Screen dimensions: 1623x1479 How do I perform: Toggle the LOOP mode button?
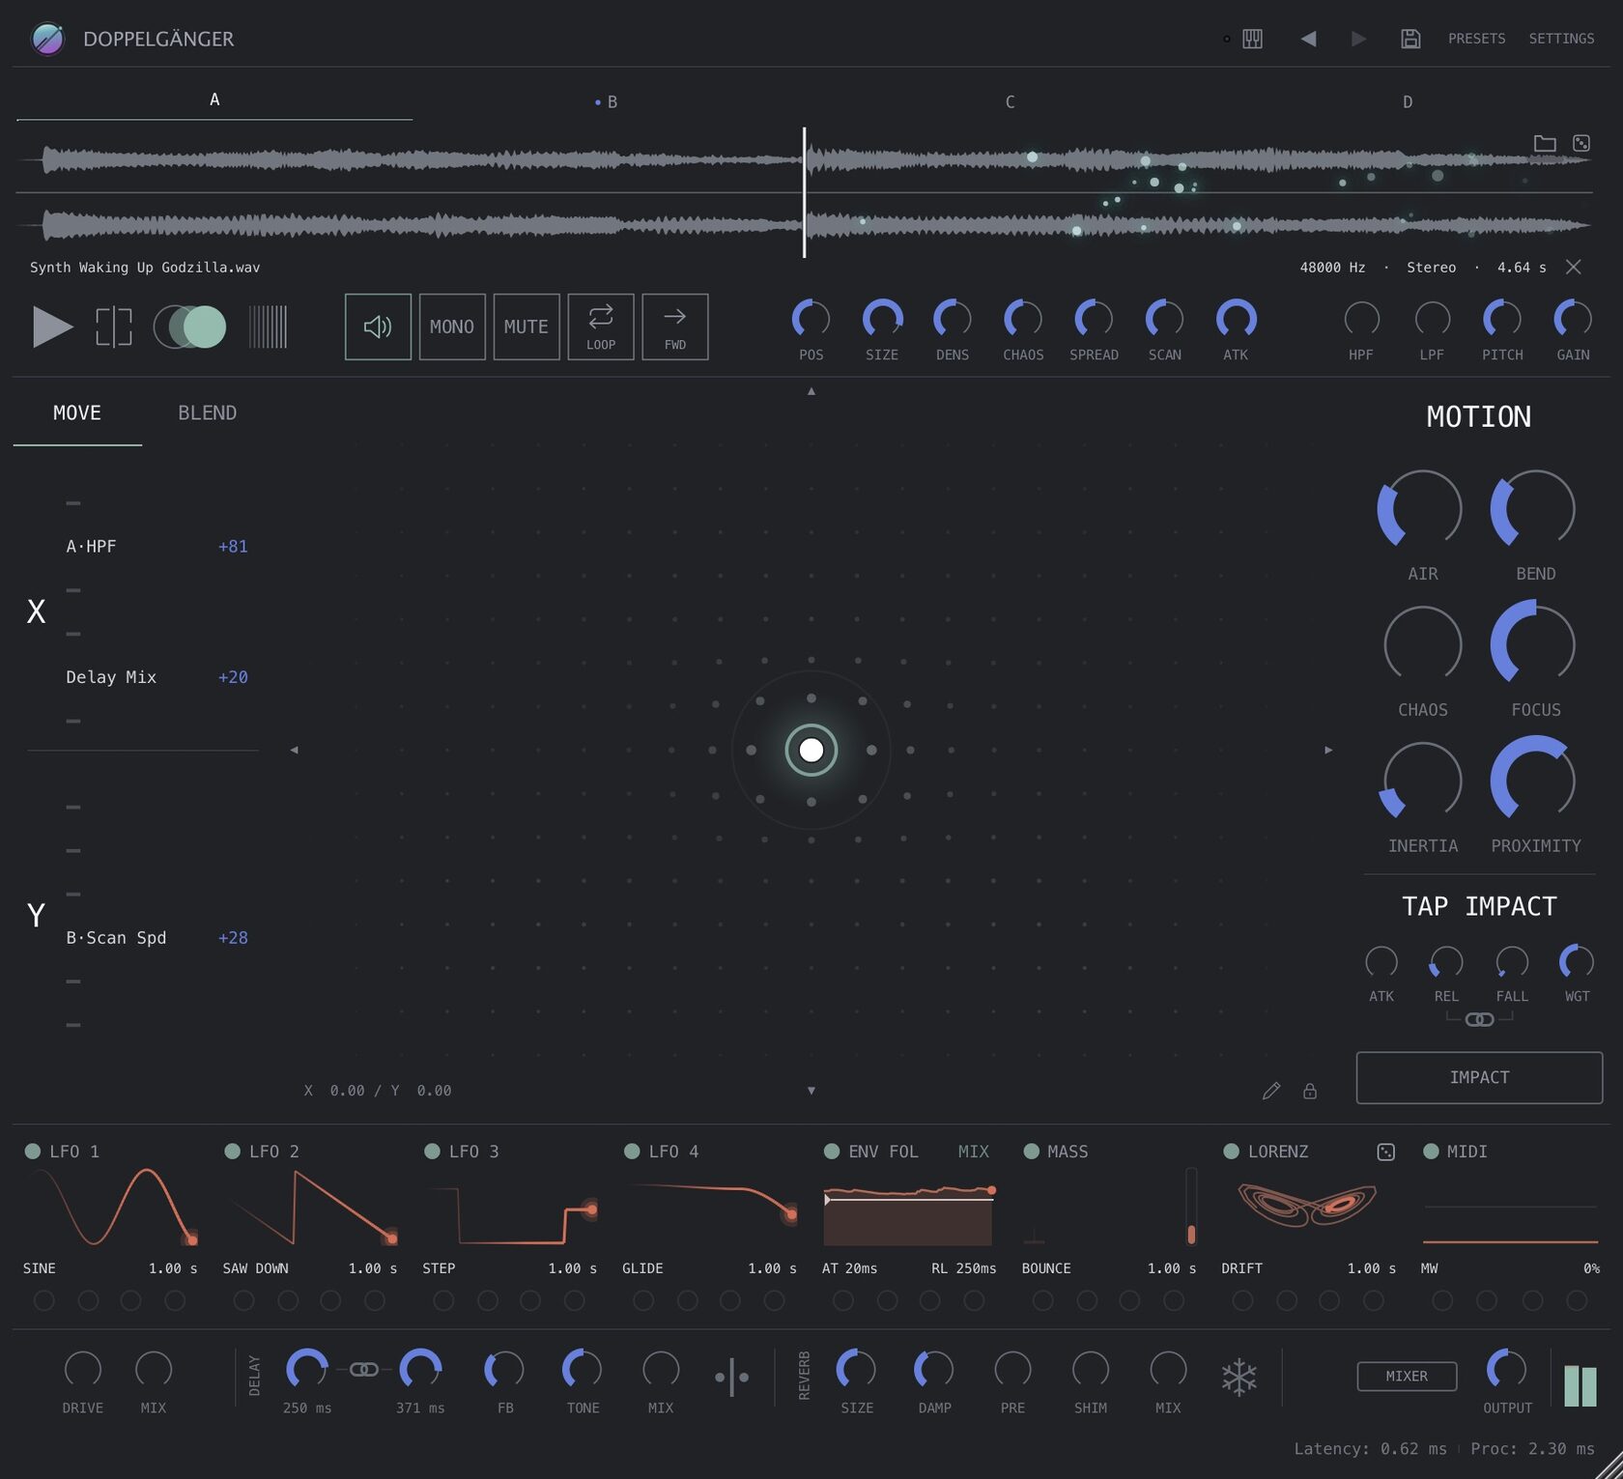click(x=601, y=327)
